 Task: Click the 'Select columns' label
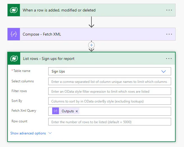(23, 81)
